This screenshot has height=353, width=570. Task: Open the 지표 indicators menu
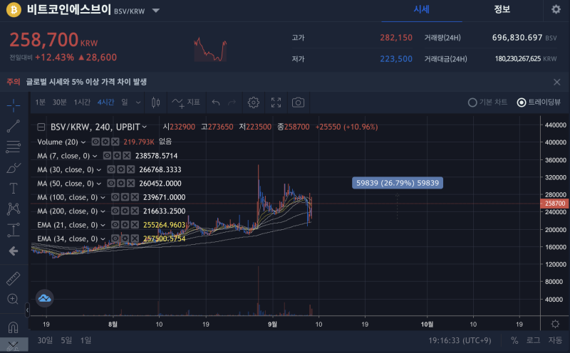(186, 102)
